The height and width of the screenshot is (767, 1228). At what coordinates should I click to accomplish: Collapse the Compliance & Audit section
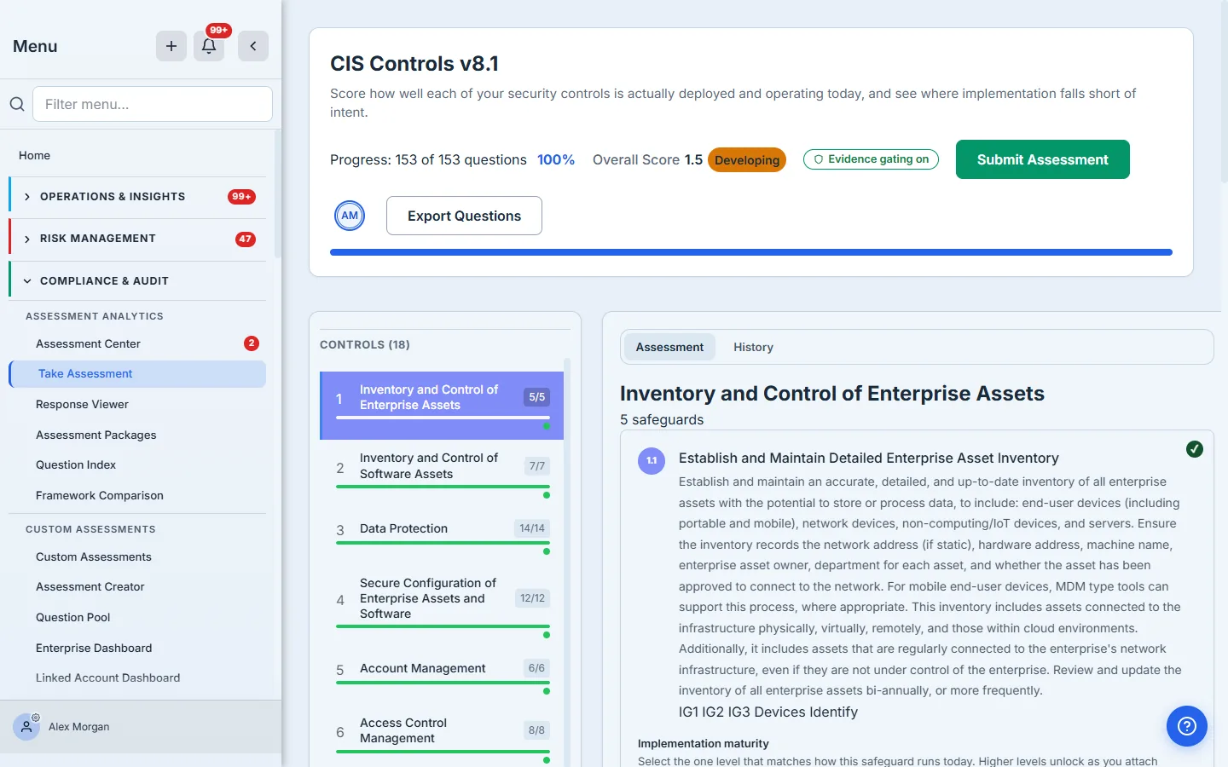tap(137, 281)
